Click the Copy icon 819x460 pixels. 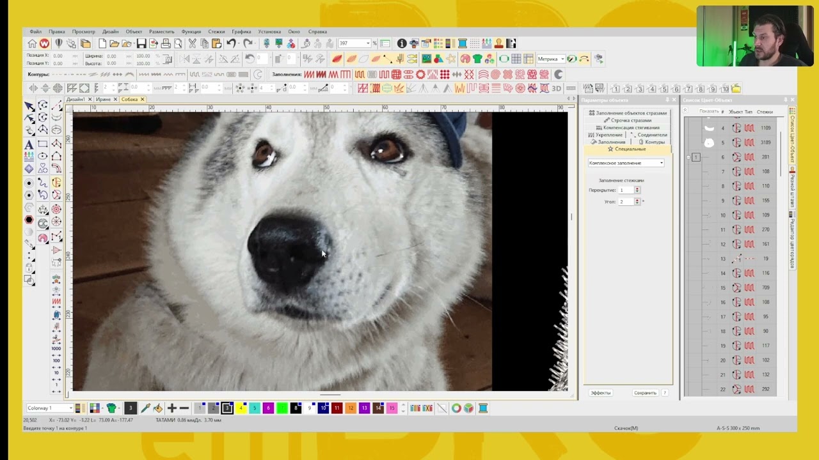(204, 43)
